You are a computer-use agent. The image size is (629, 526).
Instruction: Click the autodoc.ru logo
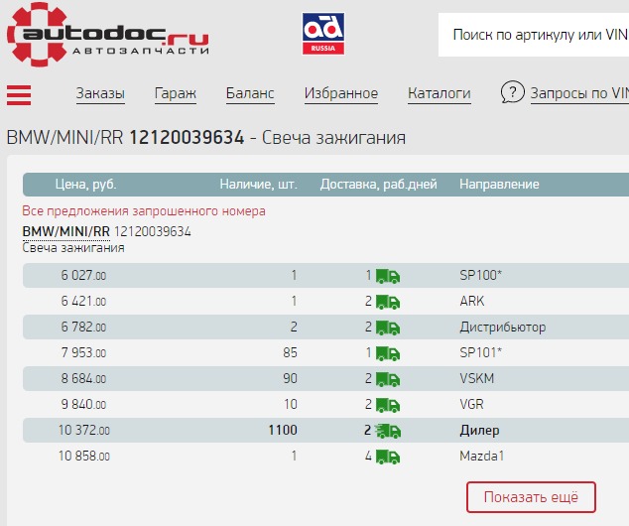coord(108,35)
